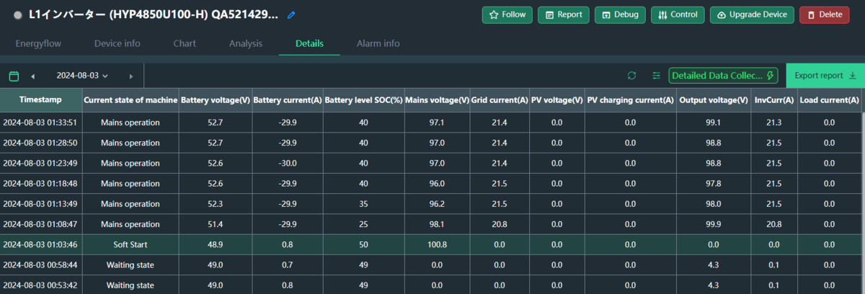Click the Follow star button
The height and width of the screenshot is (294, 865).
coord(507,14)
